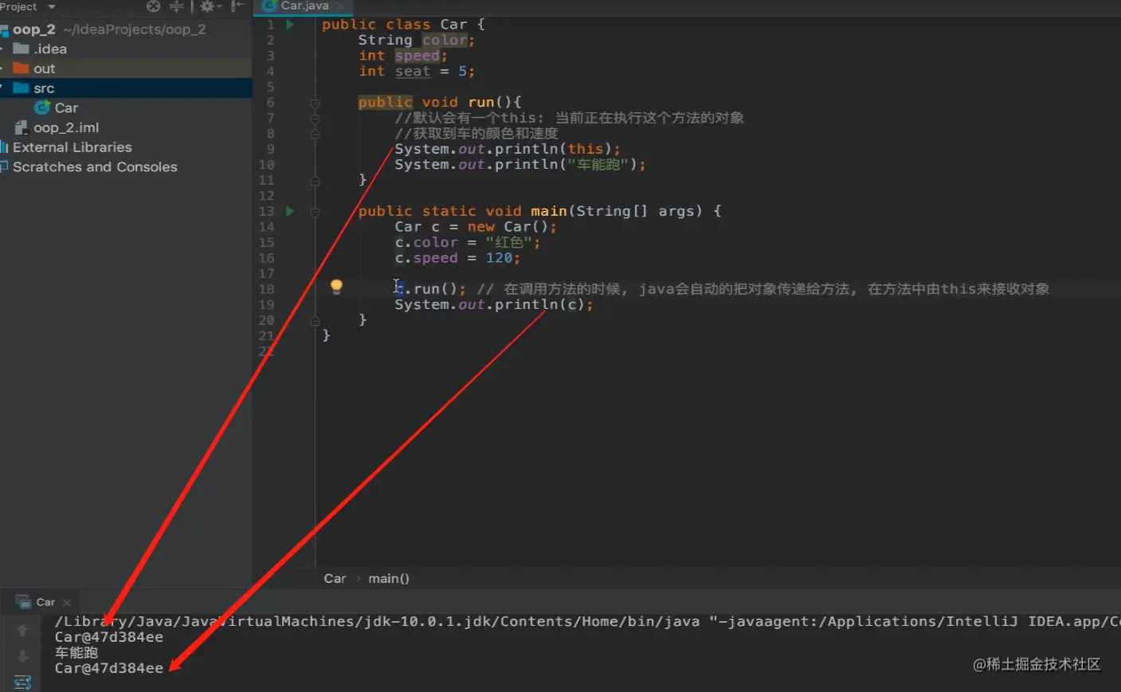Click the main() breadcrumb
The image size is (1121, 692).
389,579
